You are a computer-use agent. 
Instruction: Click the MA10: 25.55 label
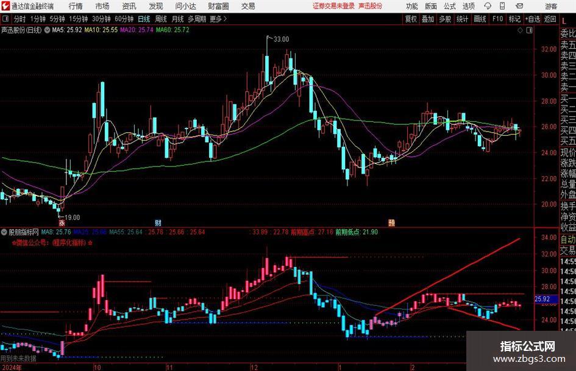click(x=101, y=30)
